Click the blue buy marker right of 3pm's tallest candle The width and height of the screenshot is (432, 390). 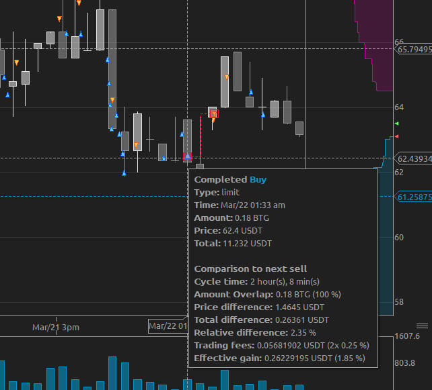click(108, 60)
